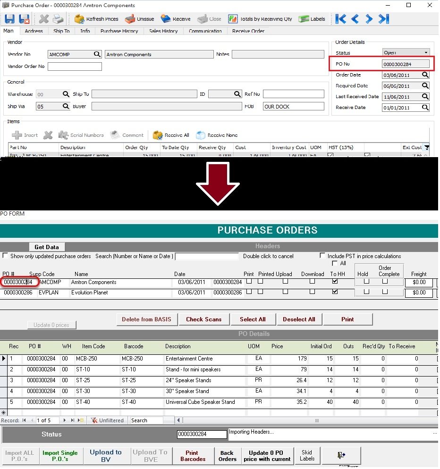Open the Status dropdown showing Open
Viewport: 440px width, 469px height.
pyautogui.click(x=406, y=53)
